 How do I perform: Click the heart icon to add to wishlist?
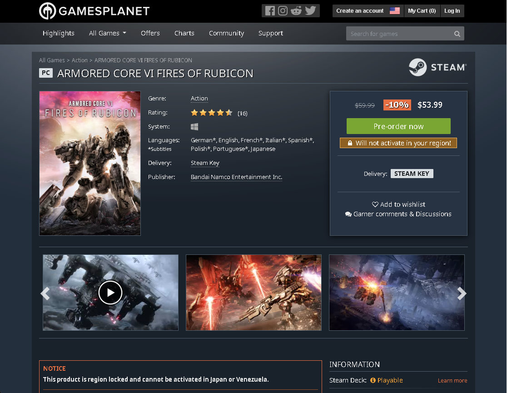coord(375,204)
